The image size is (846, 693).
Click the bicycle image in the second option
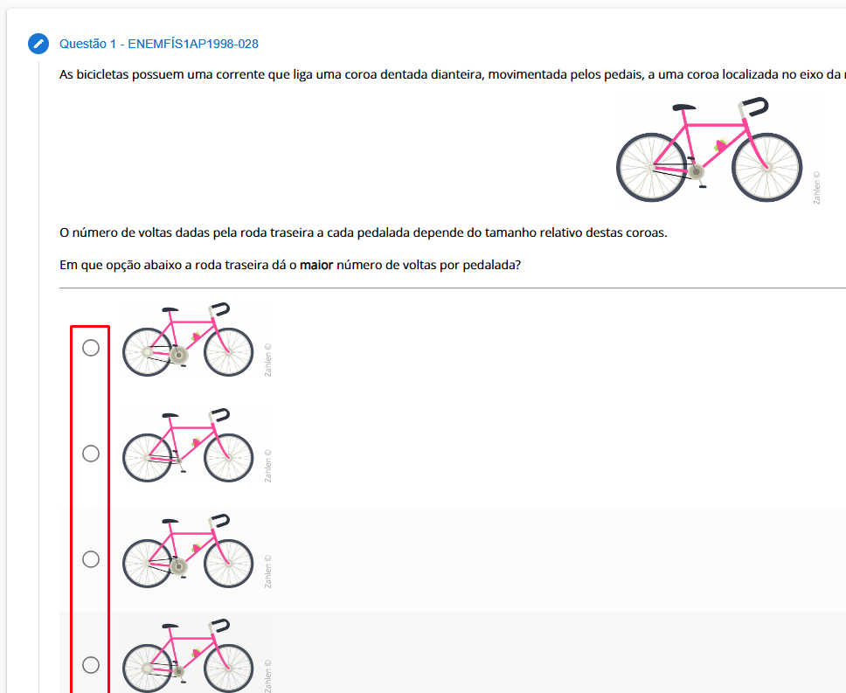tap(188, 447)
